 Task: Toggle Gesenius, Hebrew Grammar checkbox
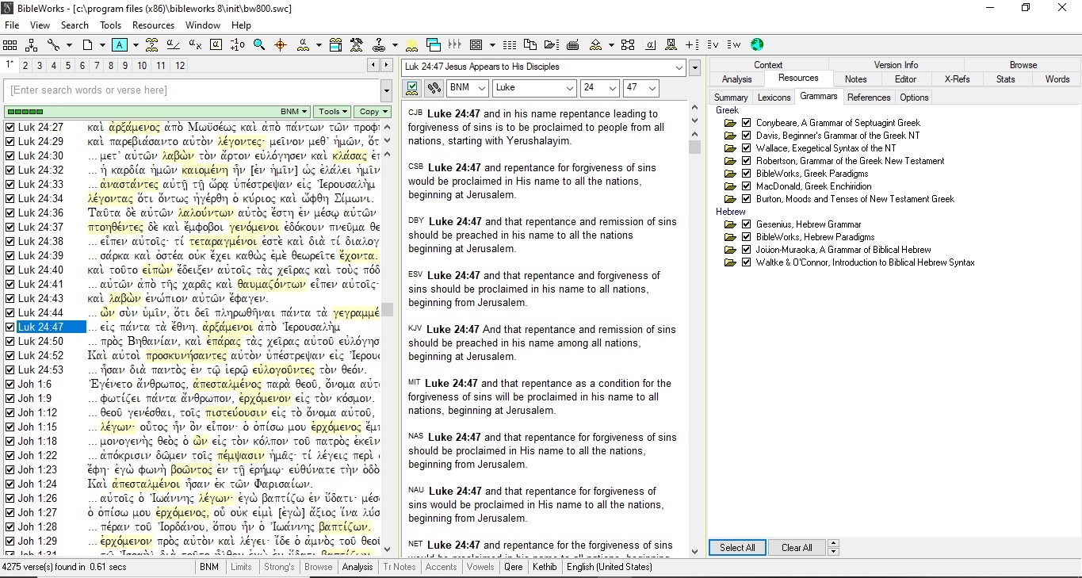[746, 224]
